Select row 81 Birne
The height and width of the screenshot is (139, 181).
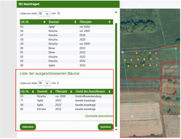point(66,52)
